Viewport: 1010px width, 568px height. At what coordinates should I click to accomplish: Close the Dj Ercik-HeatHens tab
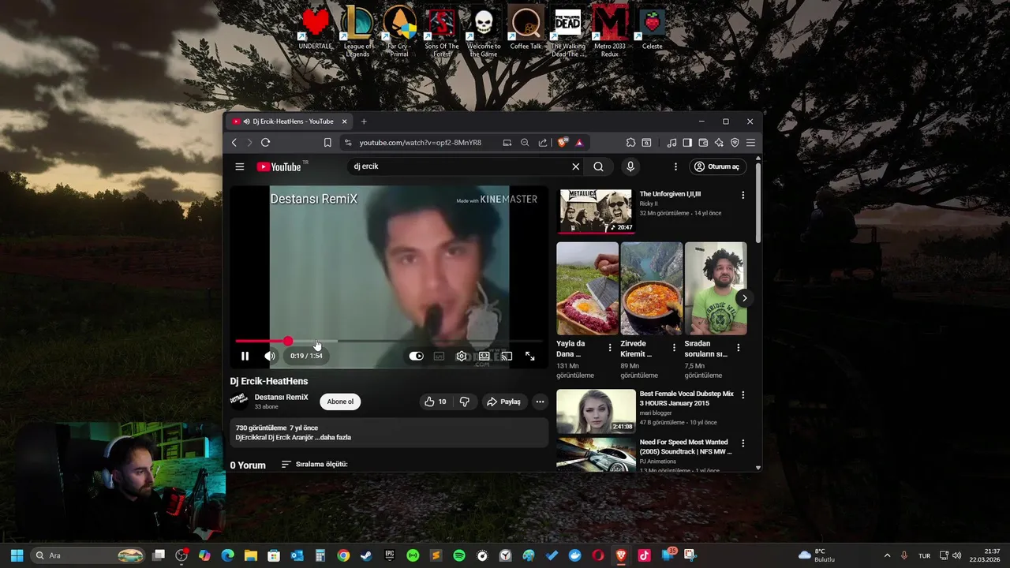(344, 121)
